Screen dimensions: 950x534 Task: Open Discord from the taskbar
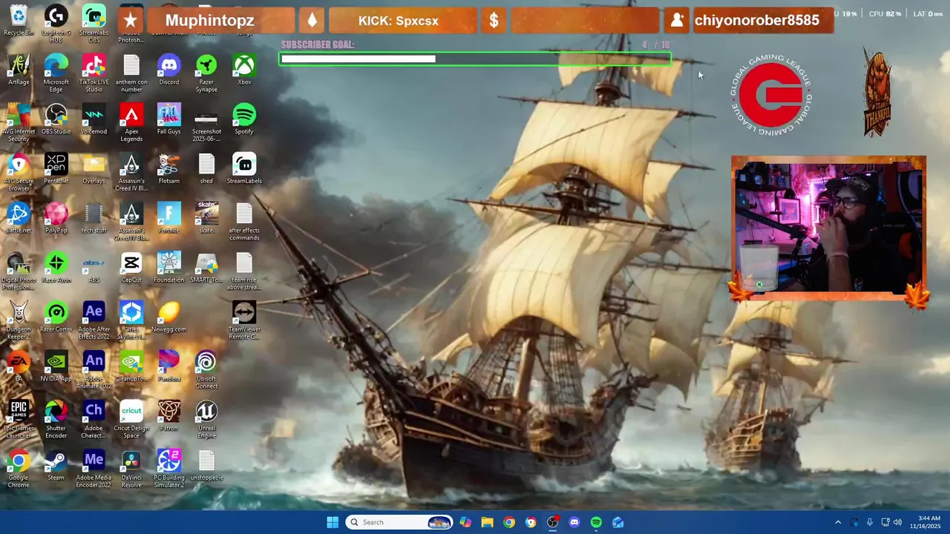[574, 522]
